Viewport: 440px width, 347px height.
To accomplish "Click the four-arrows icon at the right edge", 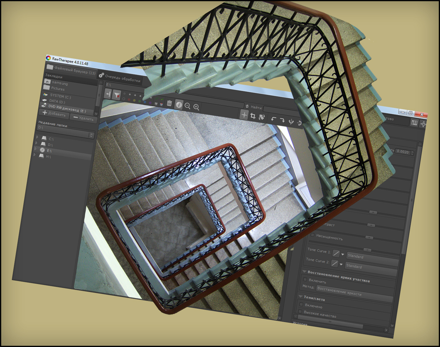I will [x=423, y=124].
